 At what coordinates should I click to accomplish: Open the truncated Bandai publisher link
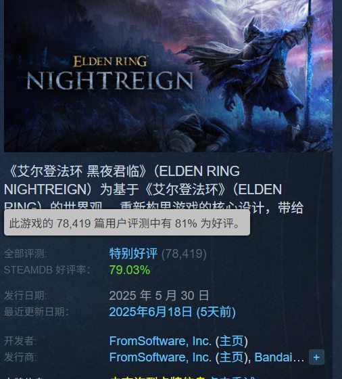coord(279,357)
